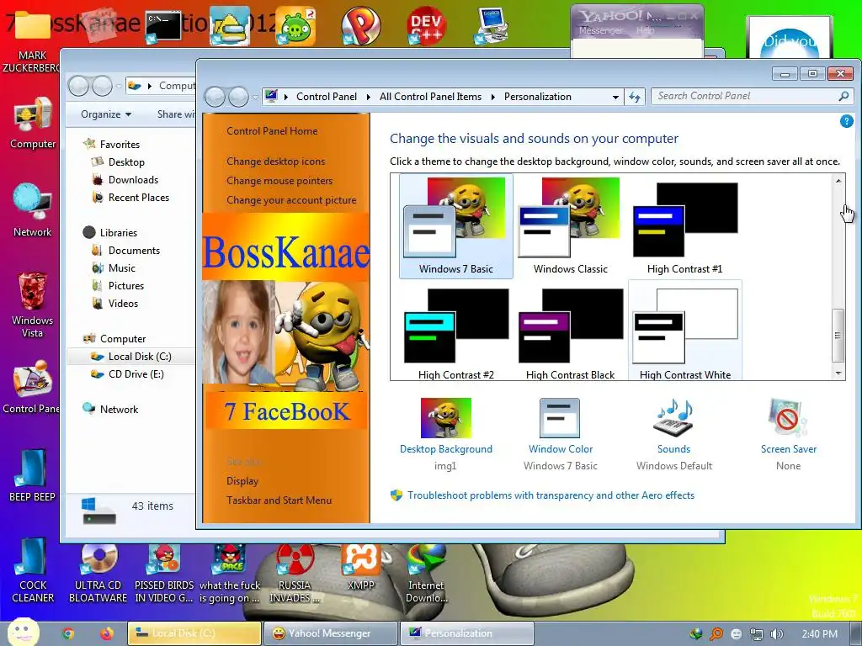This screenshot has height=646, width=862.
Task: Select CD Drive (E:) in Explorer
Action: click(x=136, y=374)
